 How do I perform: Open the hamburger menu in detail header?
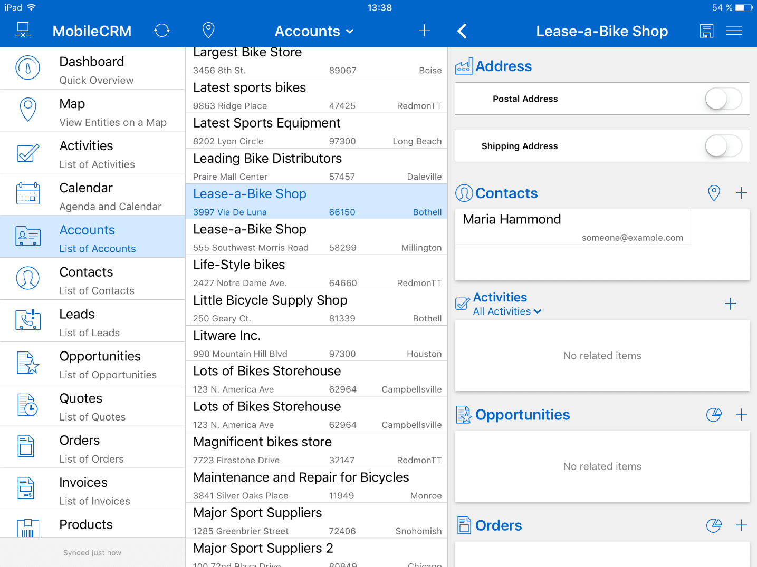coord(734,31)
